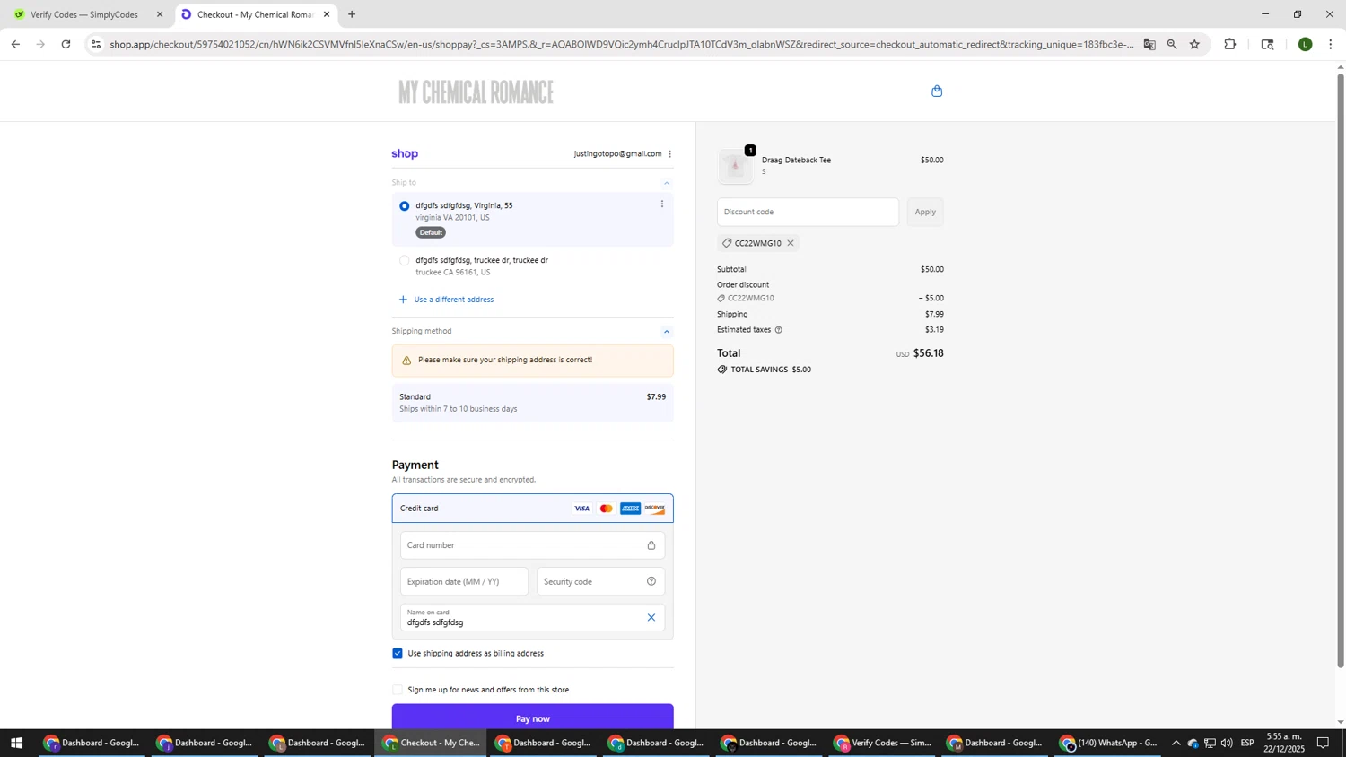Remove the CC22WMG10 discount code
Viewport: 1346px width, 757px height.
[791, 243]
